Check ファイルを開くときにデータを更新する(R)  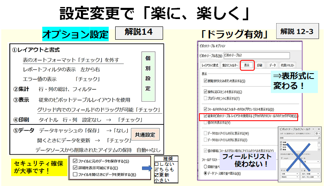click(x=75, y=174)
